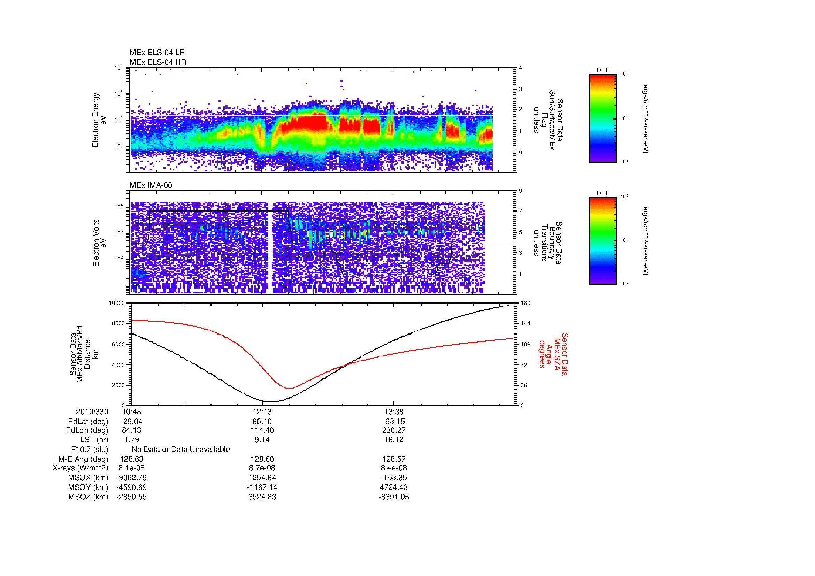Image resolution: width=815 pixels, height=576 pixels.
Task: Click the PdLat value '86.10'
Action: (262, 422)
